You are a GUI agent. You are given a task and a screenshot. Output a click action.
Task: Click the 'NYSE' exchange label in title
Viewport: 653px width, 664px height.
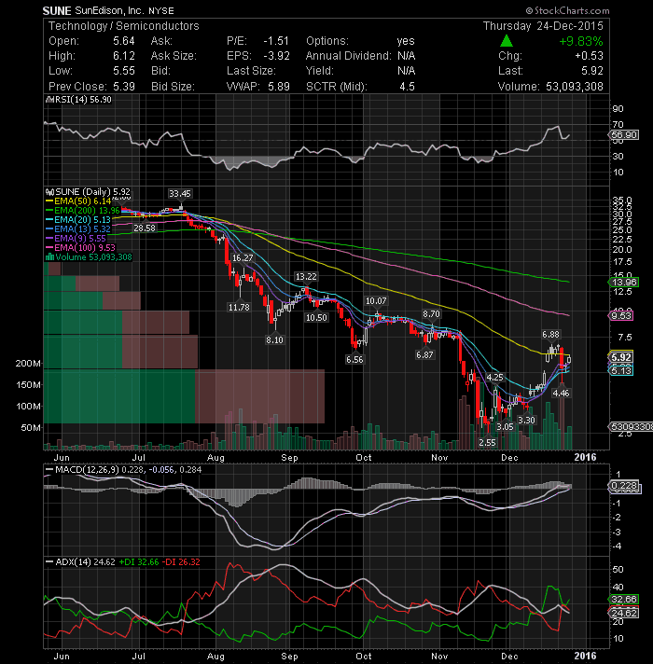[x=161, y=11]
